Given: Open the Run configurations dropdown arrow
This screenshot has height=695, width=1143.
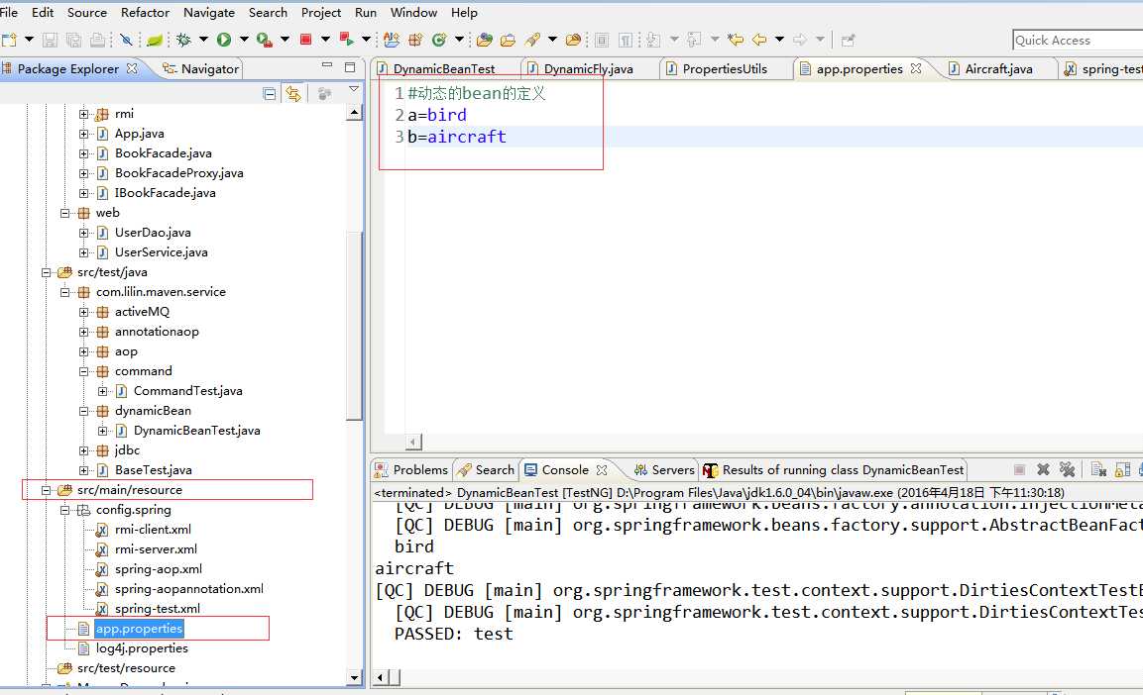Looking at the screenshot, I should click(244, 40).
